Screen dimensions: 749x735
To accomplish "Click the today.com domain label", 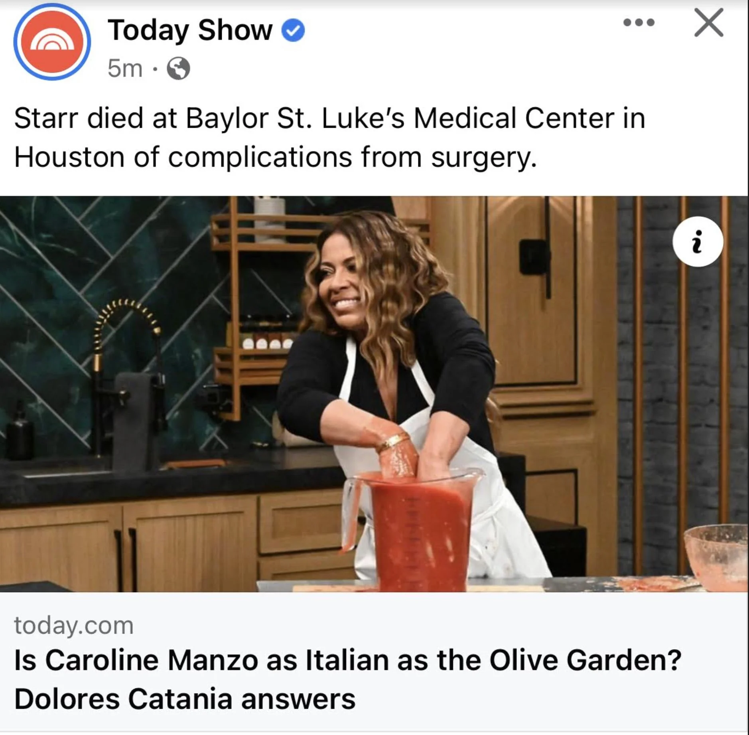I will 74,625.
